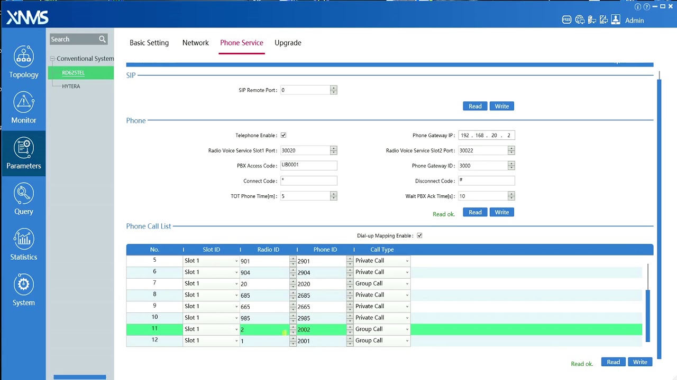Click the Phone ID column header
Image resolution: width=677 pixels, height=380 pixels.
pos(325,250)
